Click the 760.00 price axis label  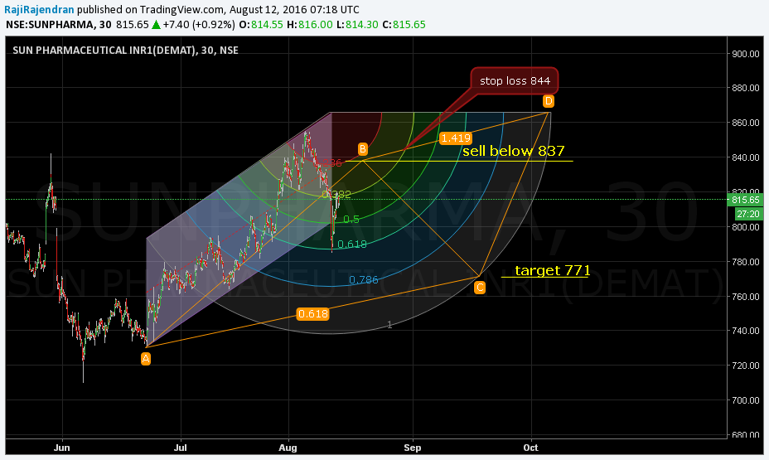coord(746,297)
